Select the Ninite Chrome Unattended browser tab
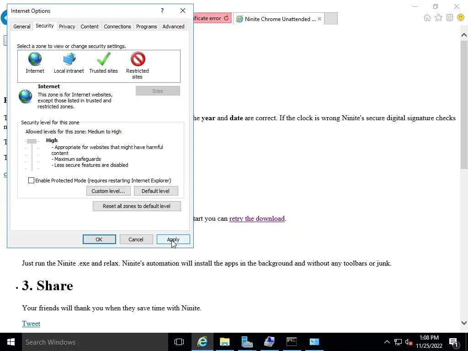This screenshot has width=468, height=351. click(278, 19)
